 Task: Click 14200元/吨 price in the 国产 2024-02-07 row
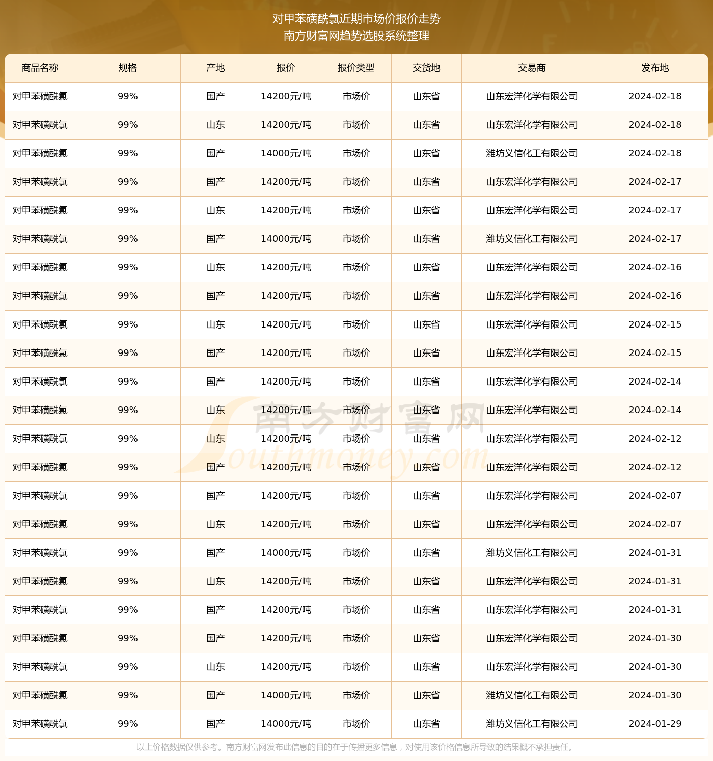(286, 496)
